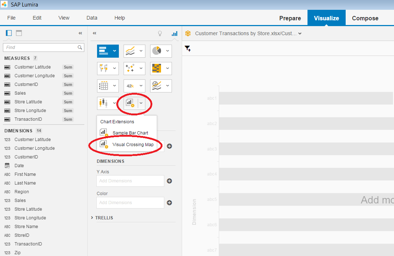The width and height of the screenshot is (394, 256).
Task: Click Sum button for Sales measure
Action: tap(68, 93)
